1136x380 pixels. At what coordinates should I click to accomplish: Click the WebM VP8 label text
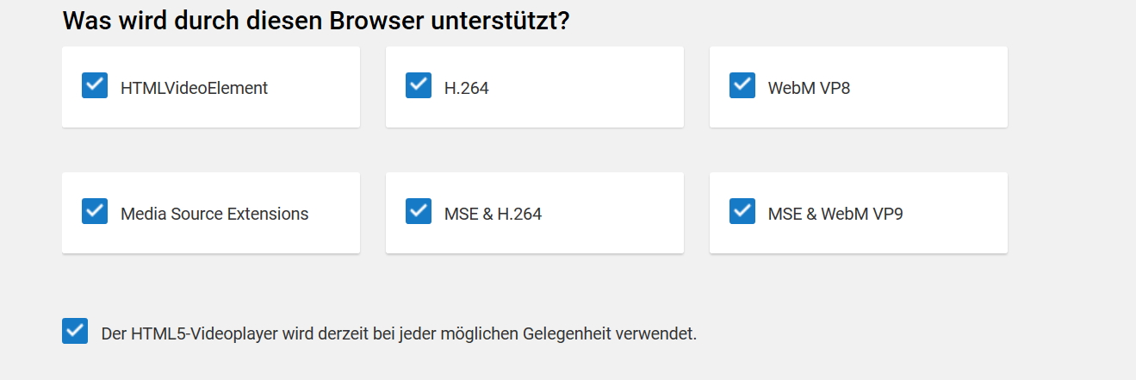[x=809, y=88]
